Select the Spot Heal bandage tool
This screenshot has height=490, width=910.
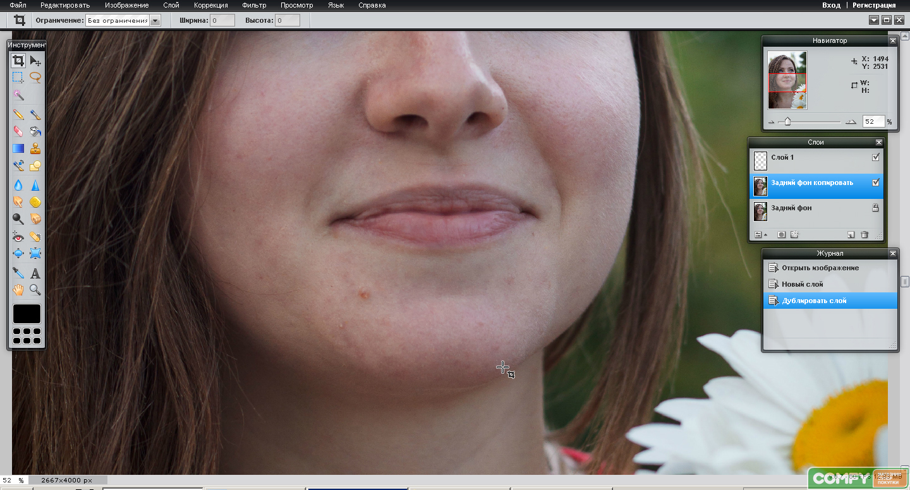(35, 237)
